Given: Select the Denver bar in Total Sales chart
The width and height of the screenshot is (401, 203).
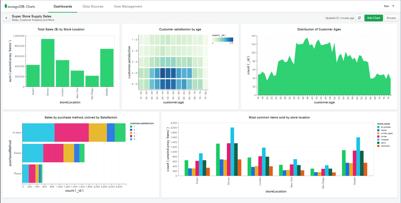Looking at the screenshot, I should pos(48,63).
